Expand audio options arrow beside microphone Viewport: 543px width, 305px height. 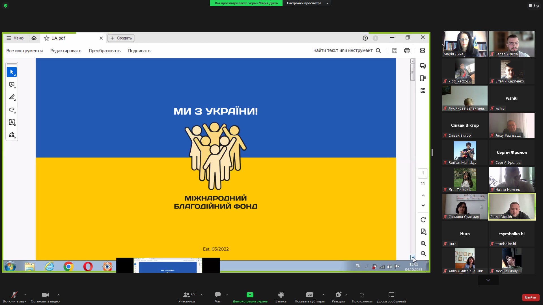coord(25,295)
